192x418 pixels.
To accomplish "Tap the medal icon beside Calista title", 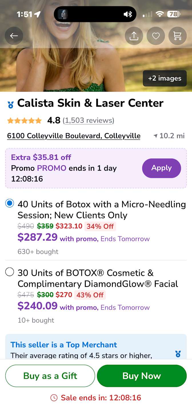I will tap(11, 104).
